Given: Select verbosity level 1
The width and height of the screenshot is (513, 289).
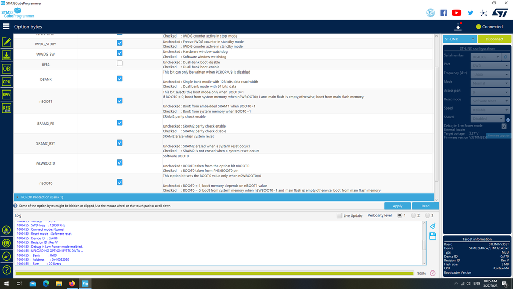Looking at the screenshot, I should tap(400, 215).
